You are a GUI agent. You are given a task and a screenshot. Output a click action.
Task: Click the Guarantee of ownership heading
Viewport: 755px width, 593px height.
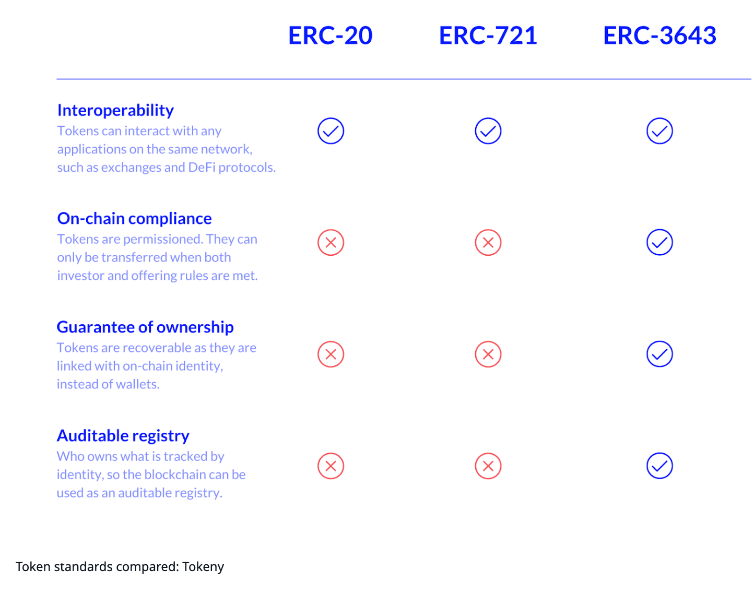coord(145,327)
